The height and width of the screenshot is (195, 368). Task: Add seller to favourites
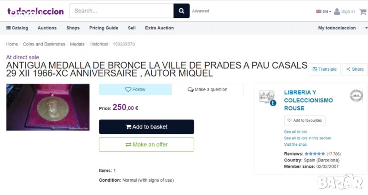point(305,120)
